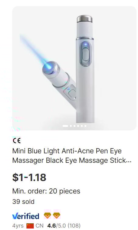This screenshot has width=138, height=230.
Task: Click the second gold diamond supplier icon
Action: point(57,215)
